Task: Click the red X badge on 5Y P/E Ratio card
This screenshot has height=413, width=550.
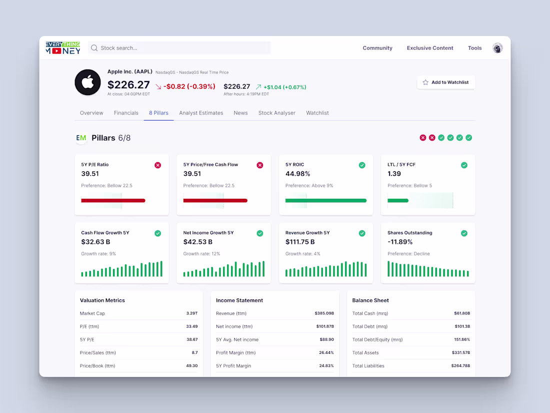Action: click(158, 165)
